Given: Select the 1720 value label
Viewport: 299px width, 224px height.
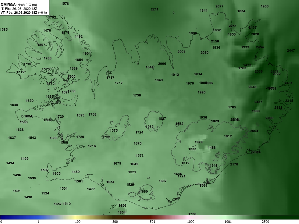Looking at the screenshot, I should tap(60, 116).
